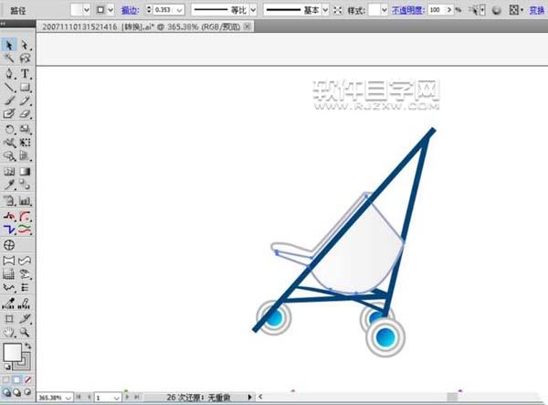The height and width of the screenshot is (405, 548).
Task: Activate the Type tool
Action: tap(25, 73)
